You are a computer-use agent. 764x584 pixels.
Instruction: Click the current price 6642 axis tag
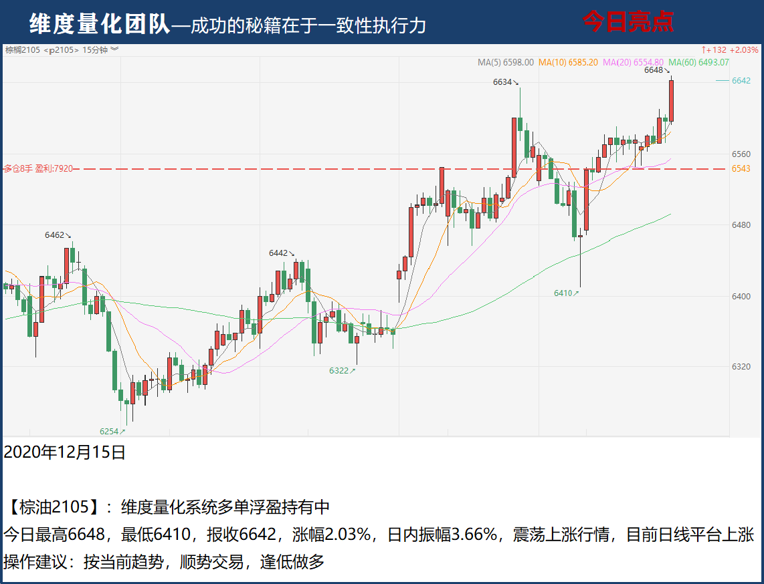(x=741, y=80)
